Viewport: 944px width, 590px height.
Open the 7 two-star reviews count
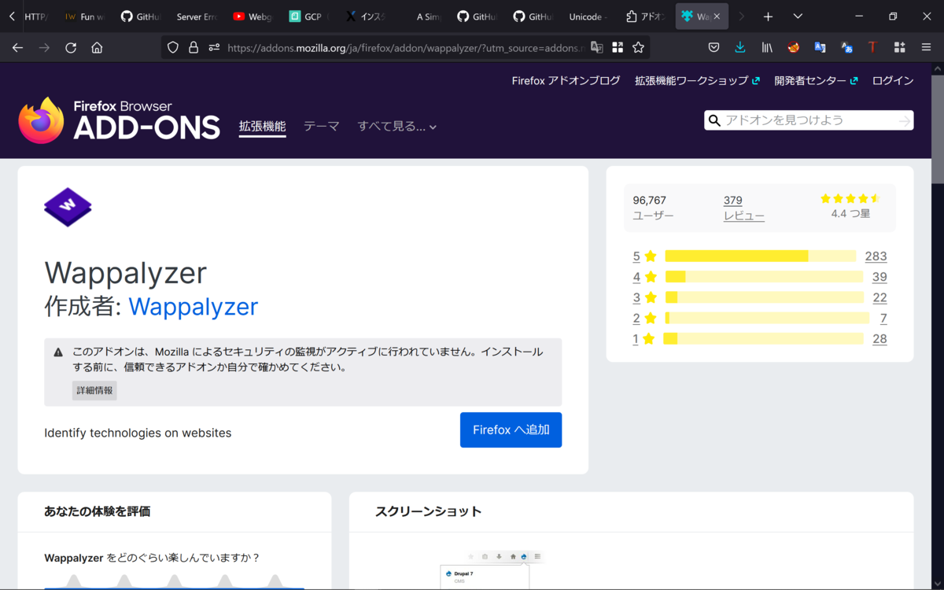pos(883,318)
